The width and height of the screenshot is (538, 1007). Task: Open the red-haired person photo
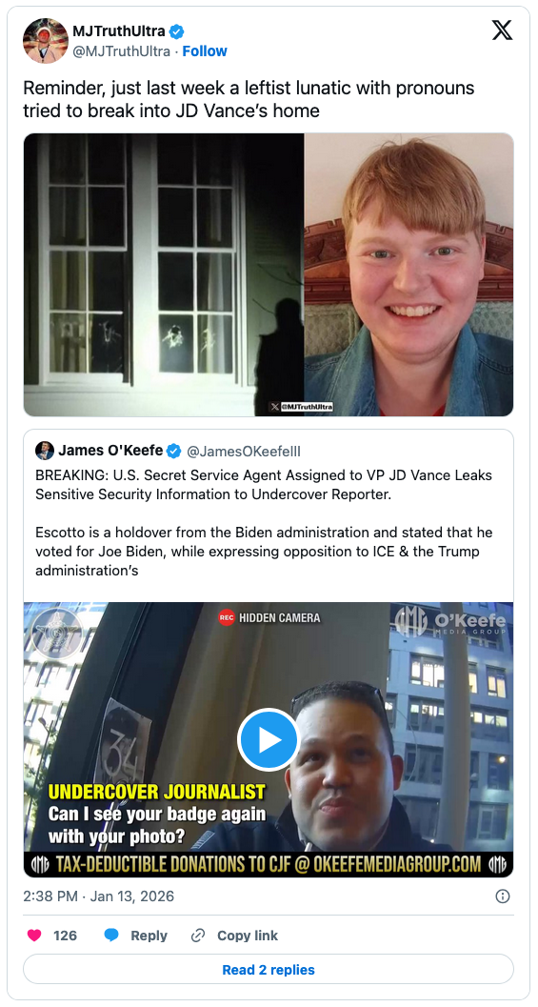click(408, 275)
